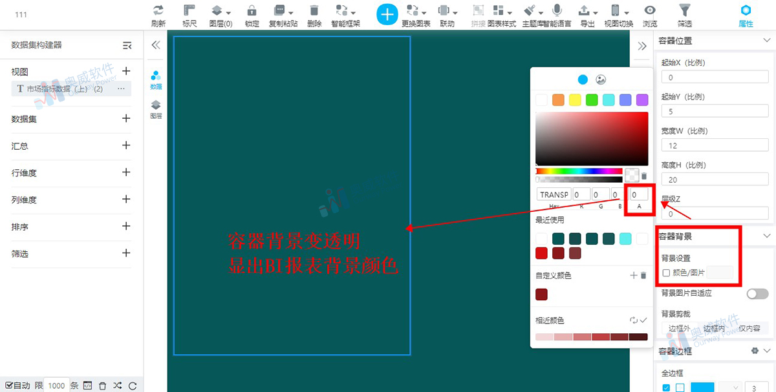
Task: Open options for 市场指标数据 view item
Action: [x=121, y=88]
